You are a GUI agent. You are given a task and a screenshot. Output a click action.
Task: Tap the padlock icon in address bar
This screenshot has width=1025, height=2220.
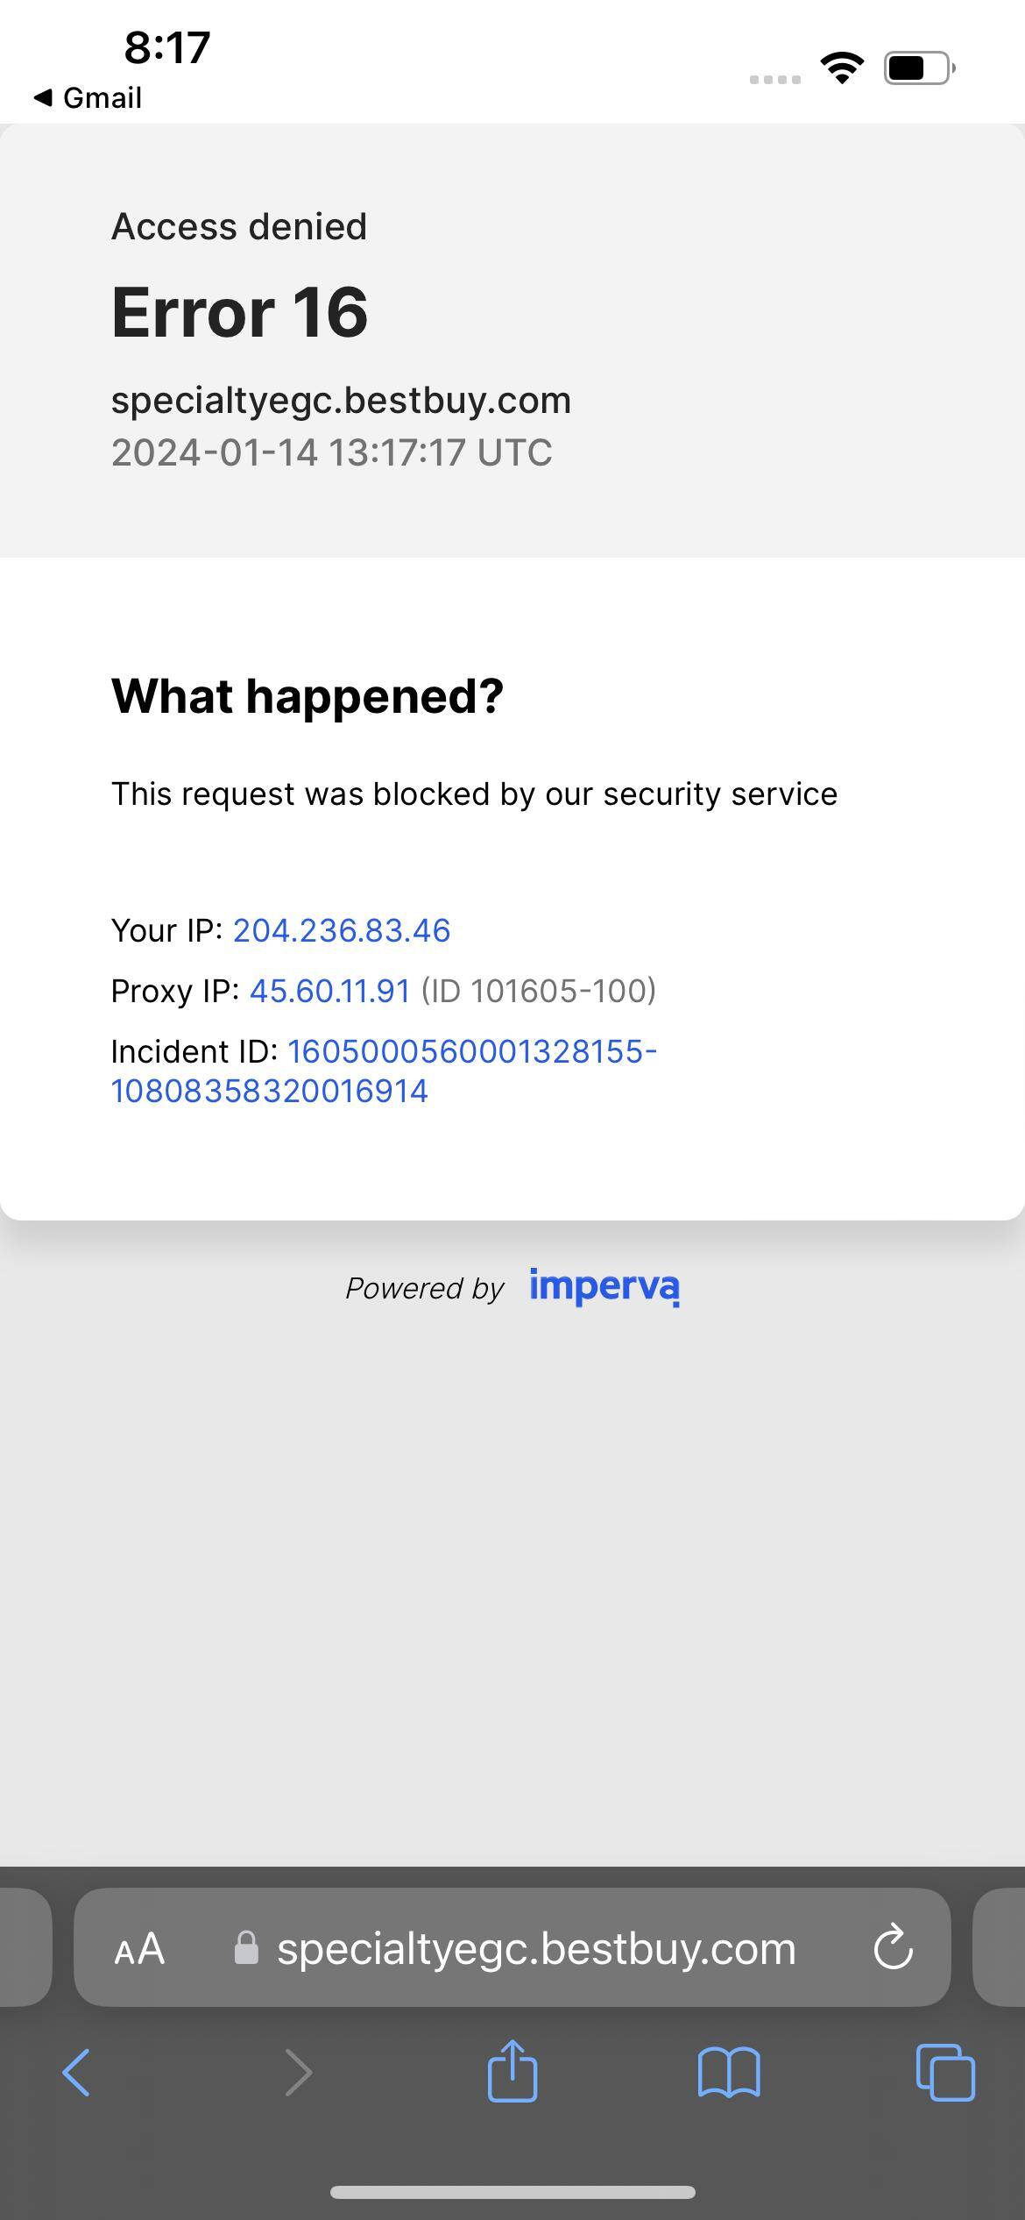246,1949
